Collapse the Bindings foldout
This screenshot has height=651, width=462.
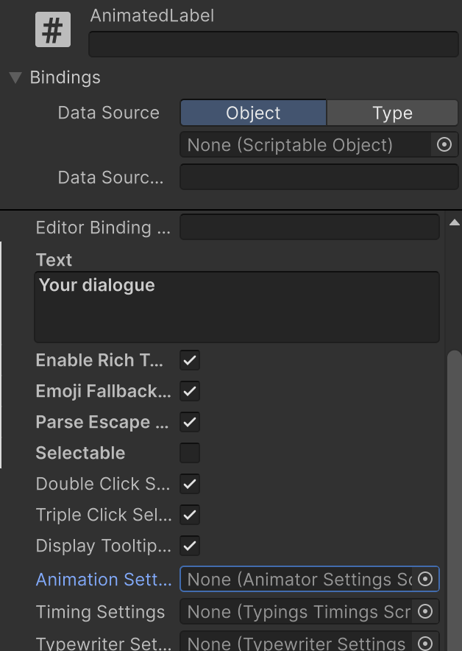coord(15,78)
